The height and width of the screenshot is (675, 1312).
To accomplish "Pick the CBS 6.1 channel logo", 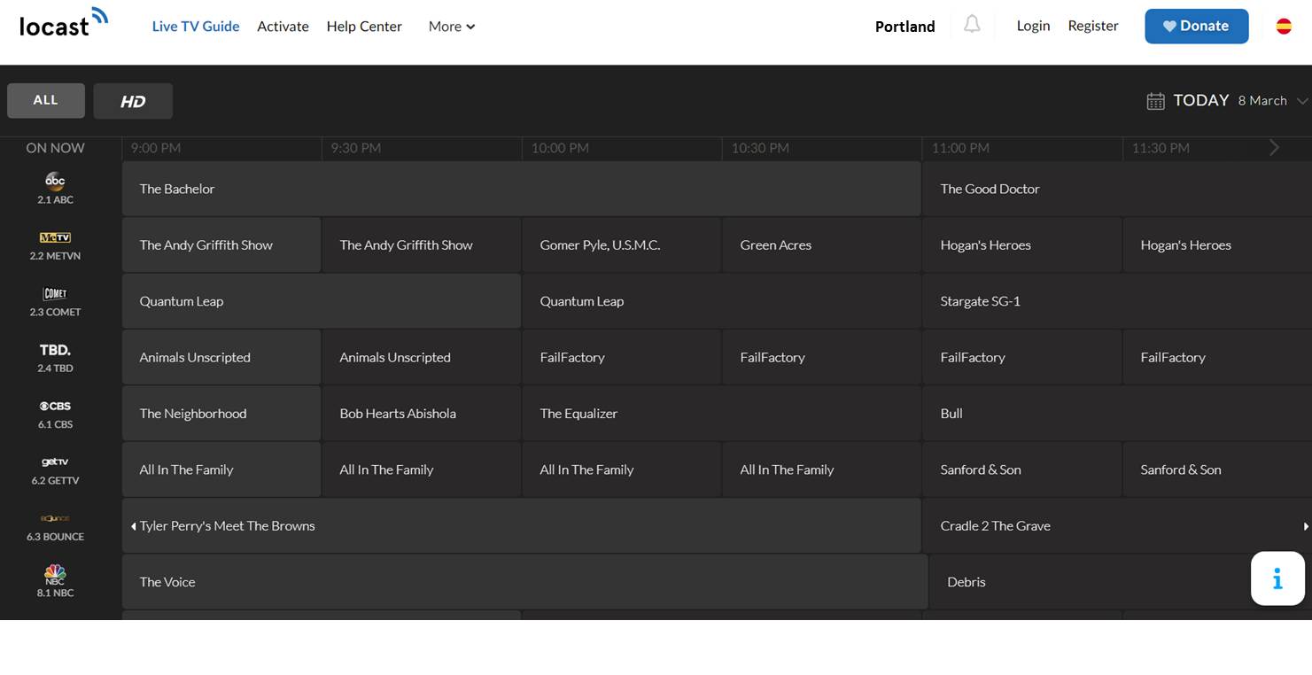I will [55, 407].
